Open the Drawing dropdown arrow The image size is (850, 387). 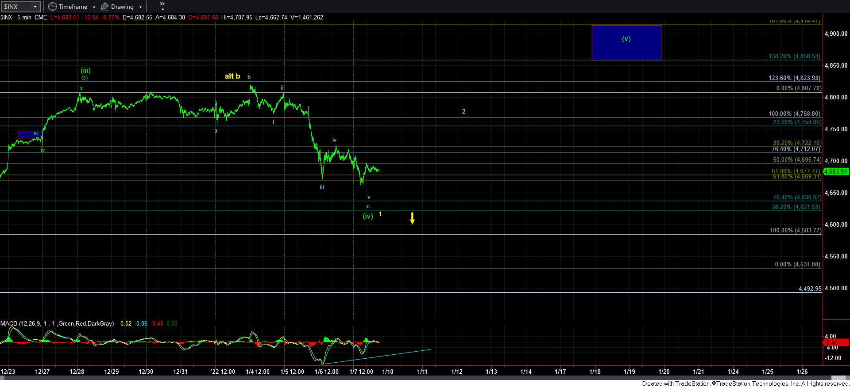click(x=140, y=7)
